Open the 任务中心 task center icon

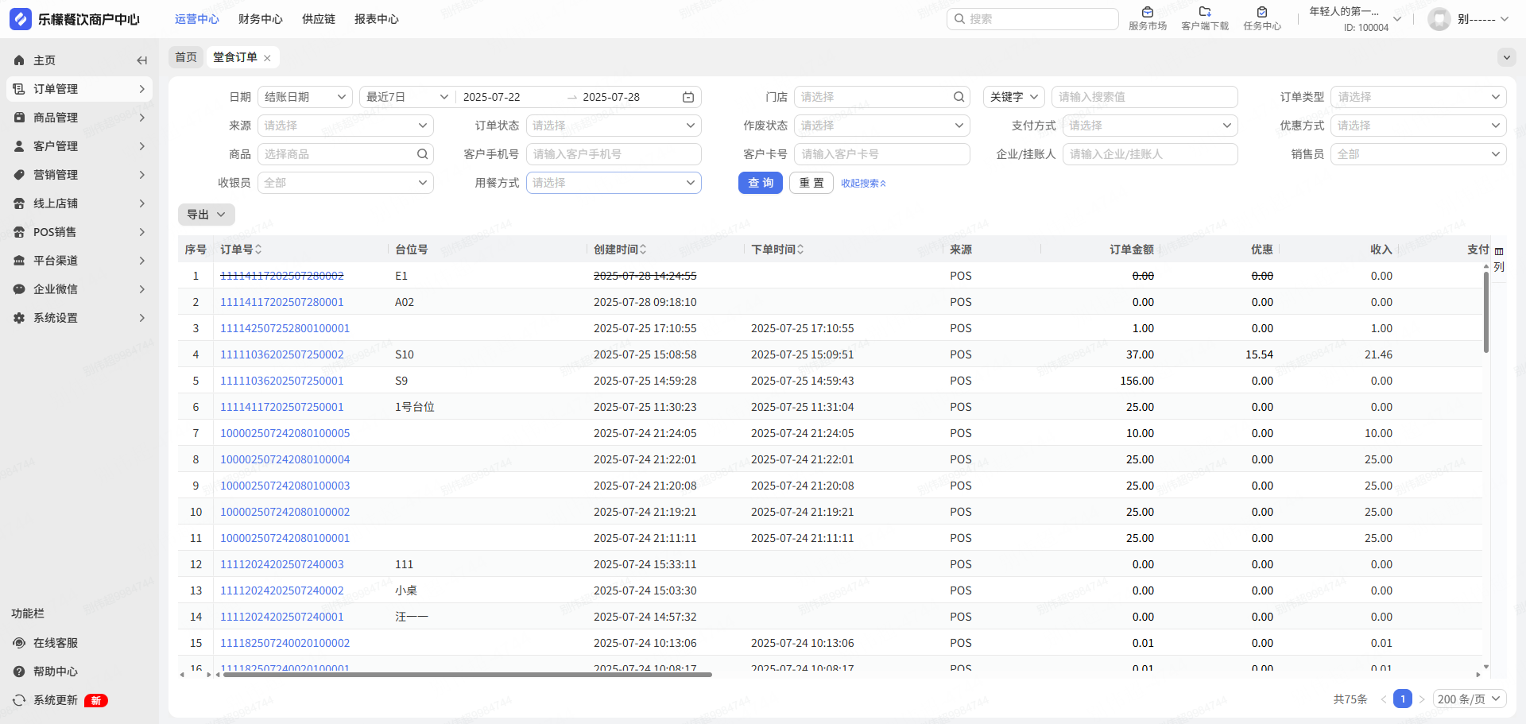click(x=1261, y=13)
